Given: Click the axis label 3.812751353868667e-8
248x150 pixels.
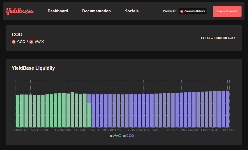Looking at the screenshot, I should click(x=181, y=130).
